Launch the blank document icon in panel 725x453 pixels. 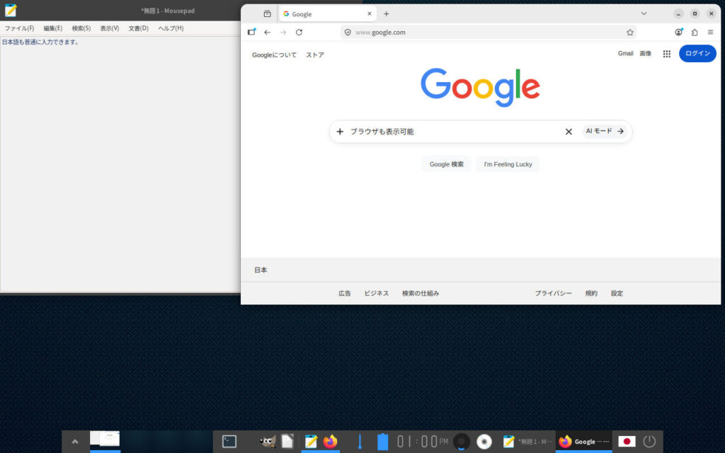[287, 442]
